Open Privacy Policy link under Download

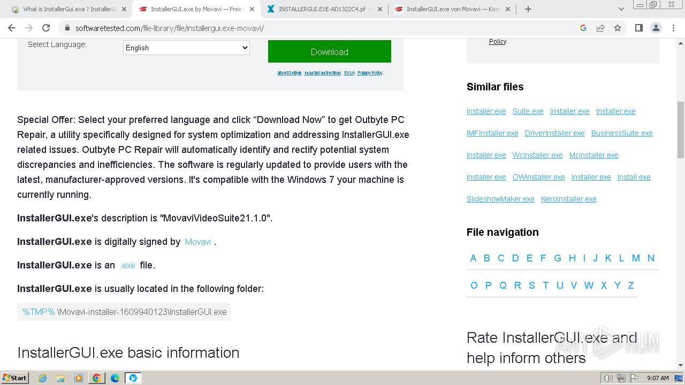click(370, 73)
